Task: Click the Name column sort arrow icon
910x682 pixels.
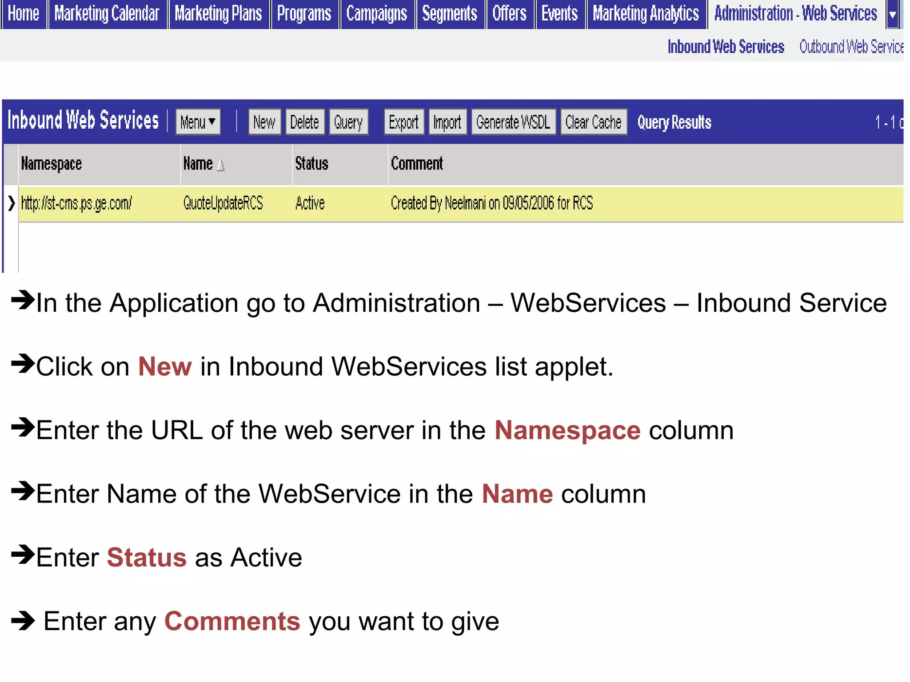Action: click(x=221, y=166)
